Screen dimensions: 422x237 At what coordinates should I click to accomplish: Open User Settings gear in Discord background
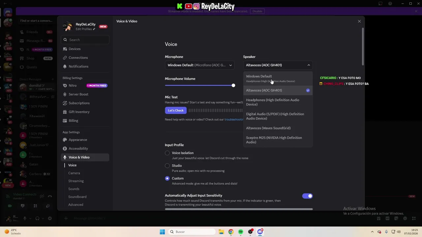click(x=50, y=218)
